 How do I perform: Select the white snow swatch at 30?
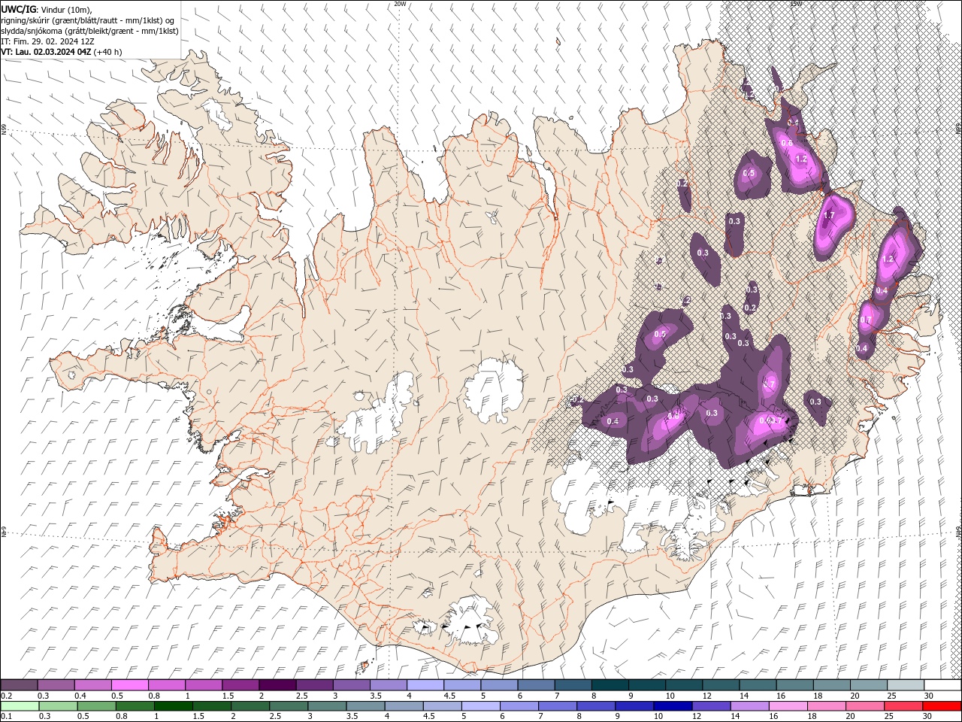point(942,685)
